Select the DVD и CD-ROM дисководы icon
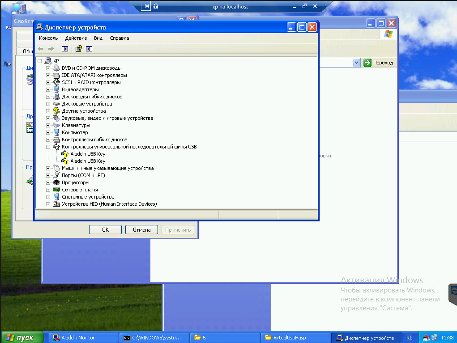This screenshot has width=457, height=343. tap(56, 68)
